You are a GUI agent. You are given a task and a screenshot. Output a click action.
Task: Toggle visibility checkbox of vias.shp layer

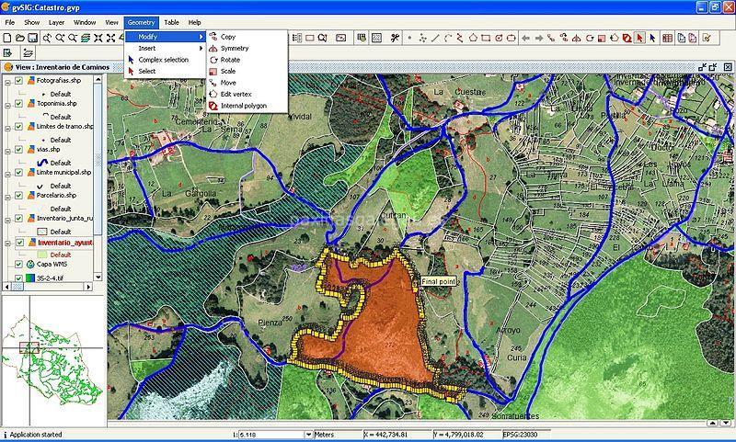[18, 150]
